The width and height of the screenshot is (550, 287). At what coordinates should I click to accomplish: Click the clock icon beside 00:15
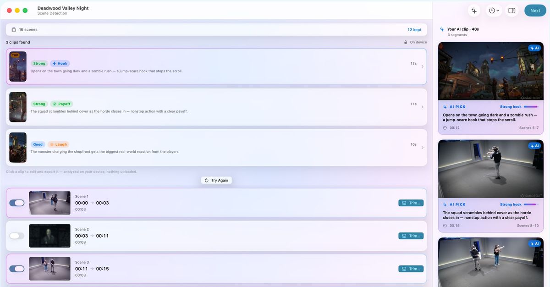click(x=445, y=226)
